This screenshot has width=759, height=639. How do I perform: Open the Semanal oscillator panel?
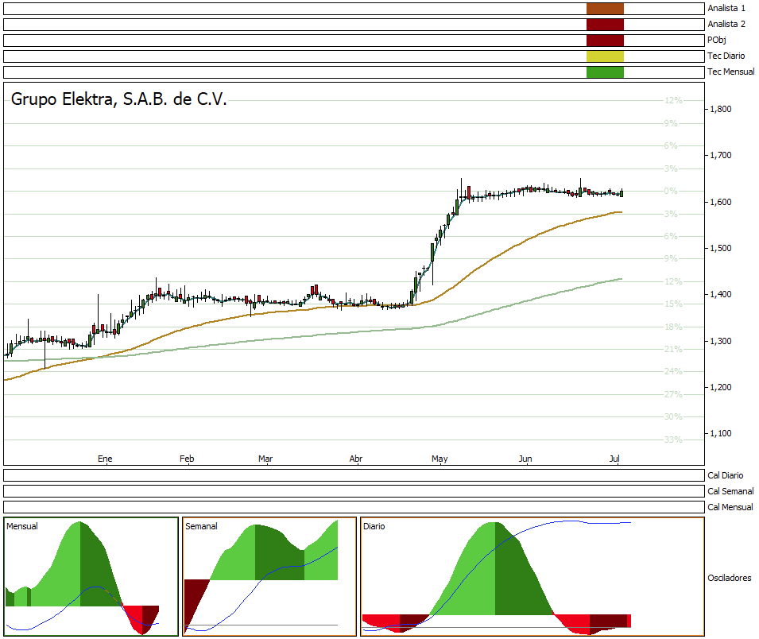[x=269, y=576]
